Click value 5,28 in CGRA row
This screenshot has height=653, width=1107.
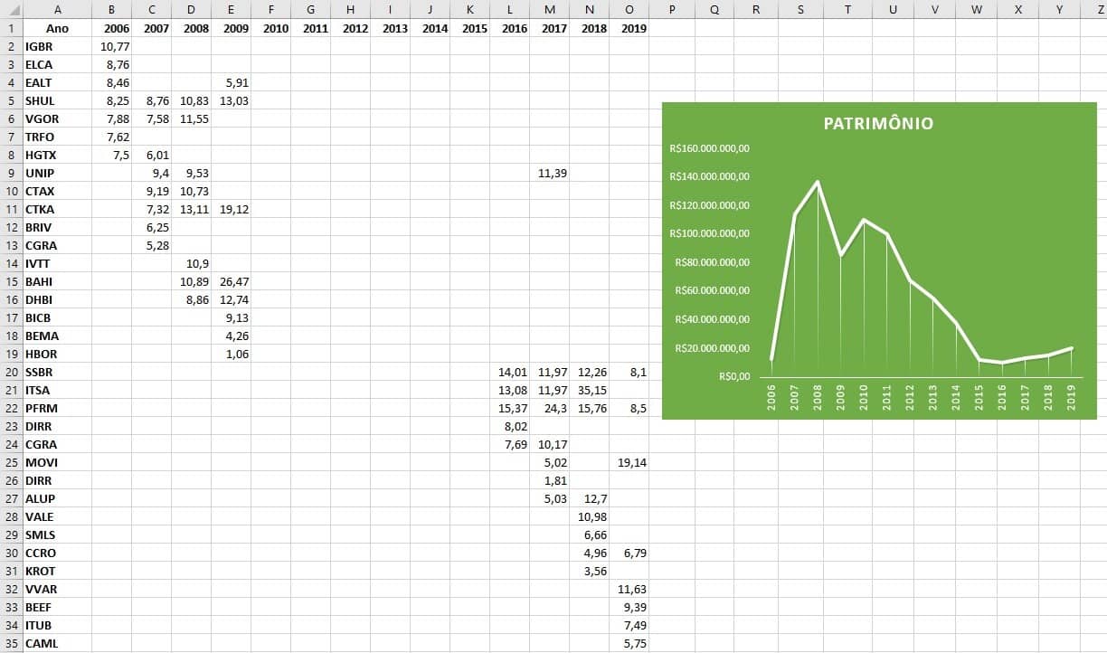click(x=151, y=245)
